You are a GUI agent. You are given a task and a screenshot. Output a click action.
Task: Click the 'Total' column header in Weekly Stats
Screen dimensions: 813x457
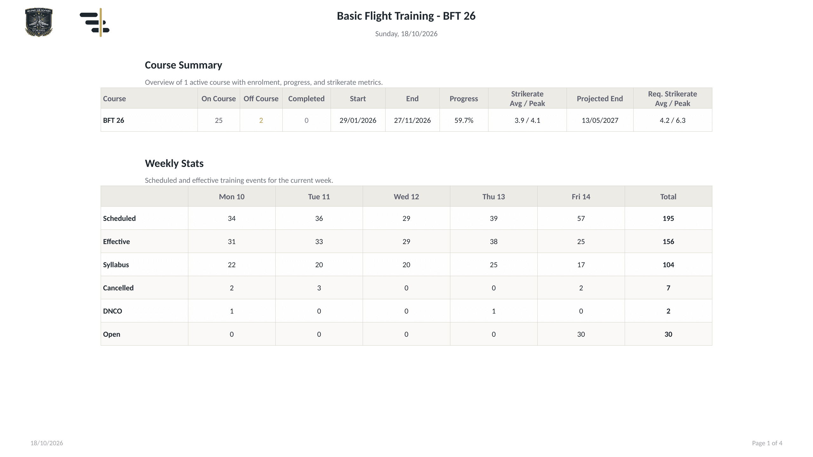(x=669, y=197)
